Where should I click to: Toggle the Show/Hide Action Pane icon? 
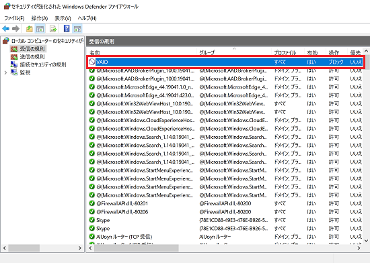(77, 29)
